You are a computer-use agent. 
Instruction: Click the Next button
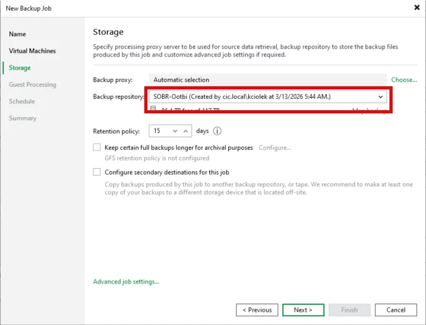point(303,310)
